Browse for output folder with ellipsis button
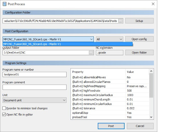 [91, 53]
